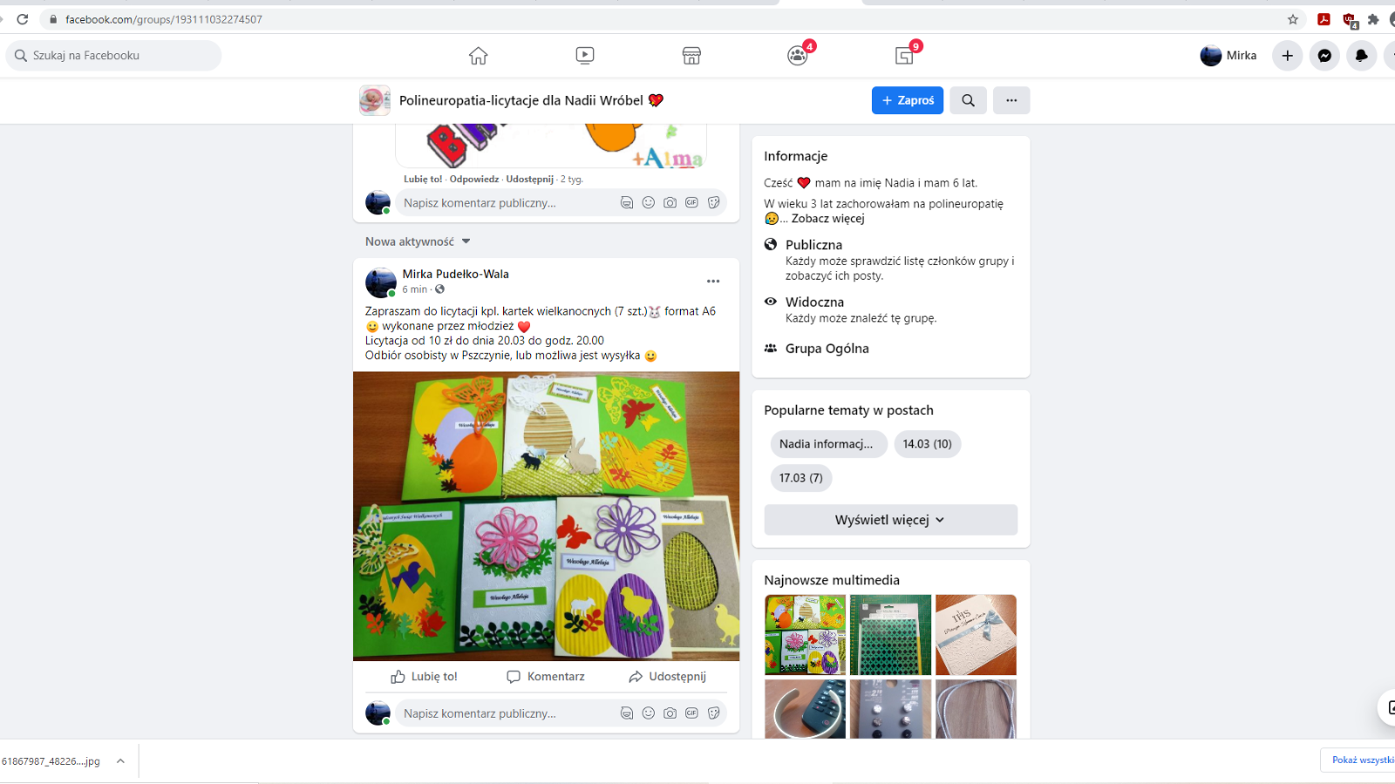The height and width of the screenshot is (784, 1395).
Task: Expand Wyświetl więcej topics list
Action: [890, 520]
